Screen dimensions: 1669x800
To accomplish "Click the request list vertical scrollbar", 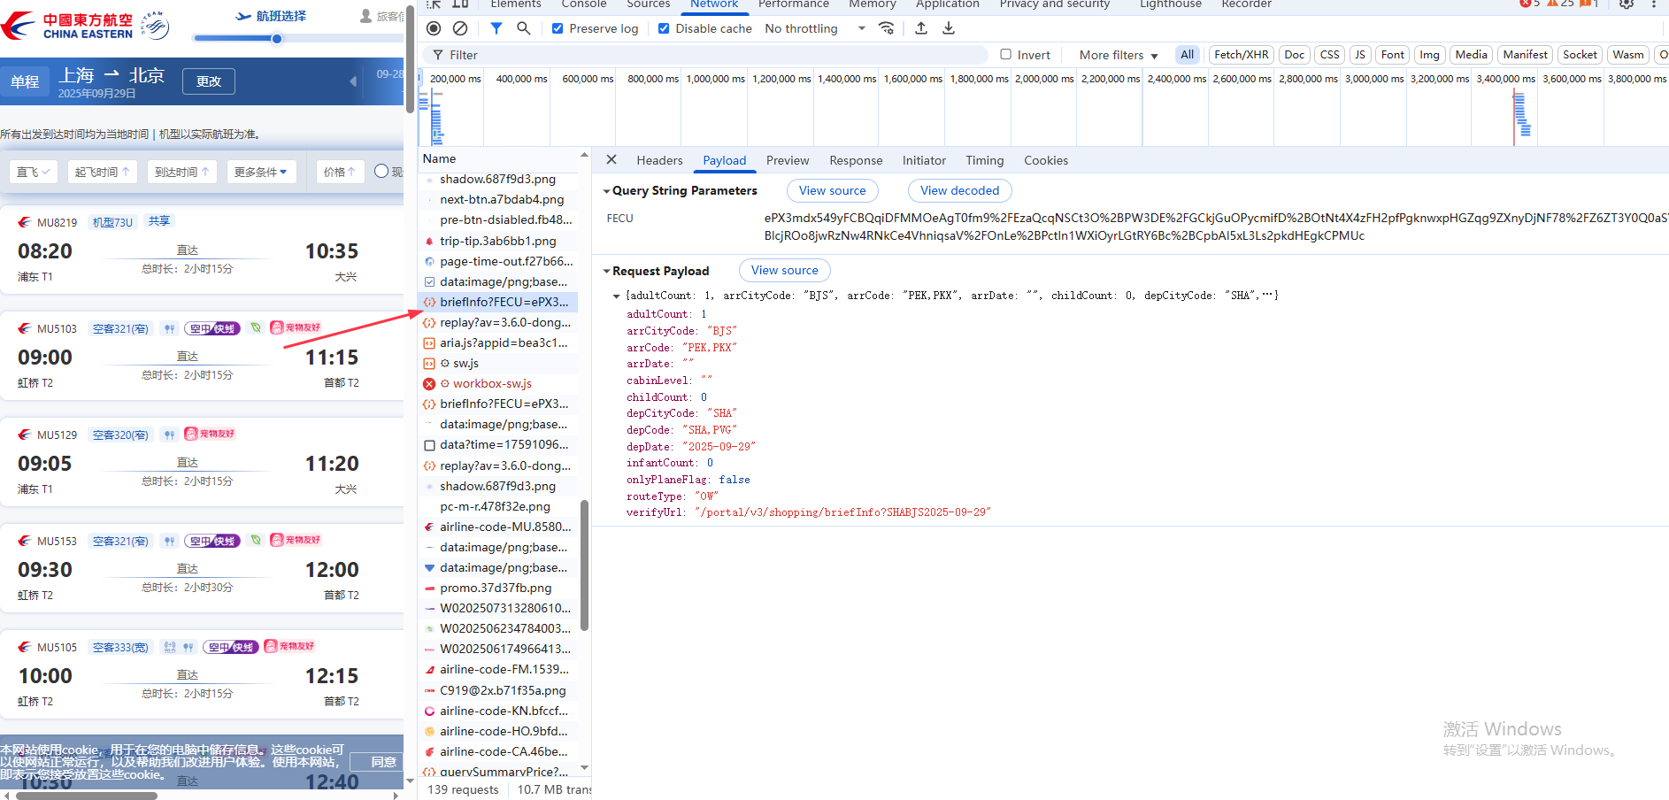I will 584,565.
